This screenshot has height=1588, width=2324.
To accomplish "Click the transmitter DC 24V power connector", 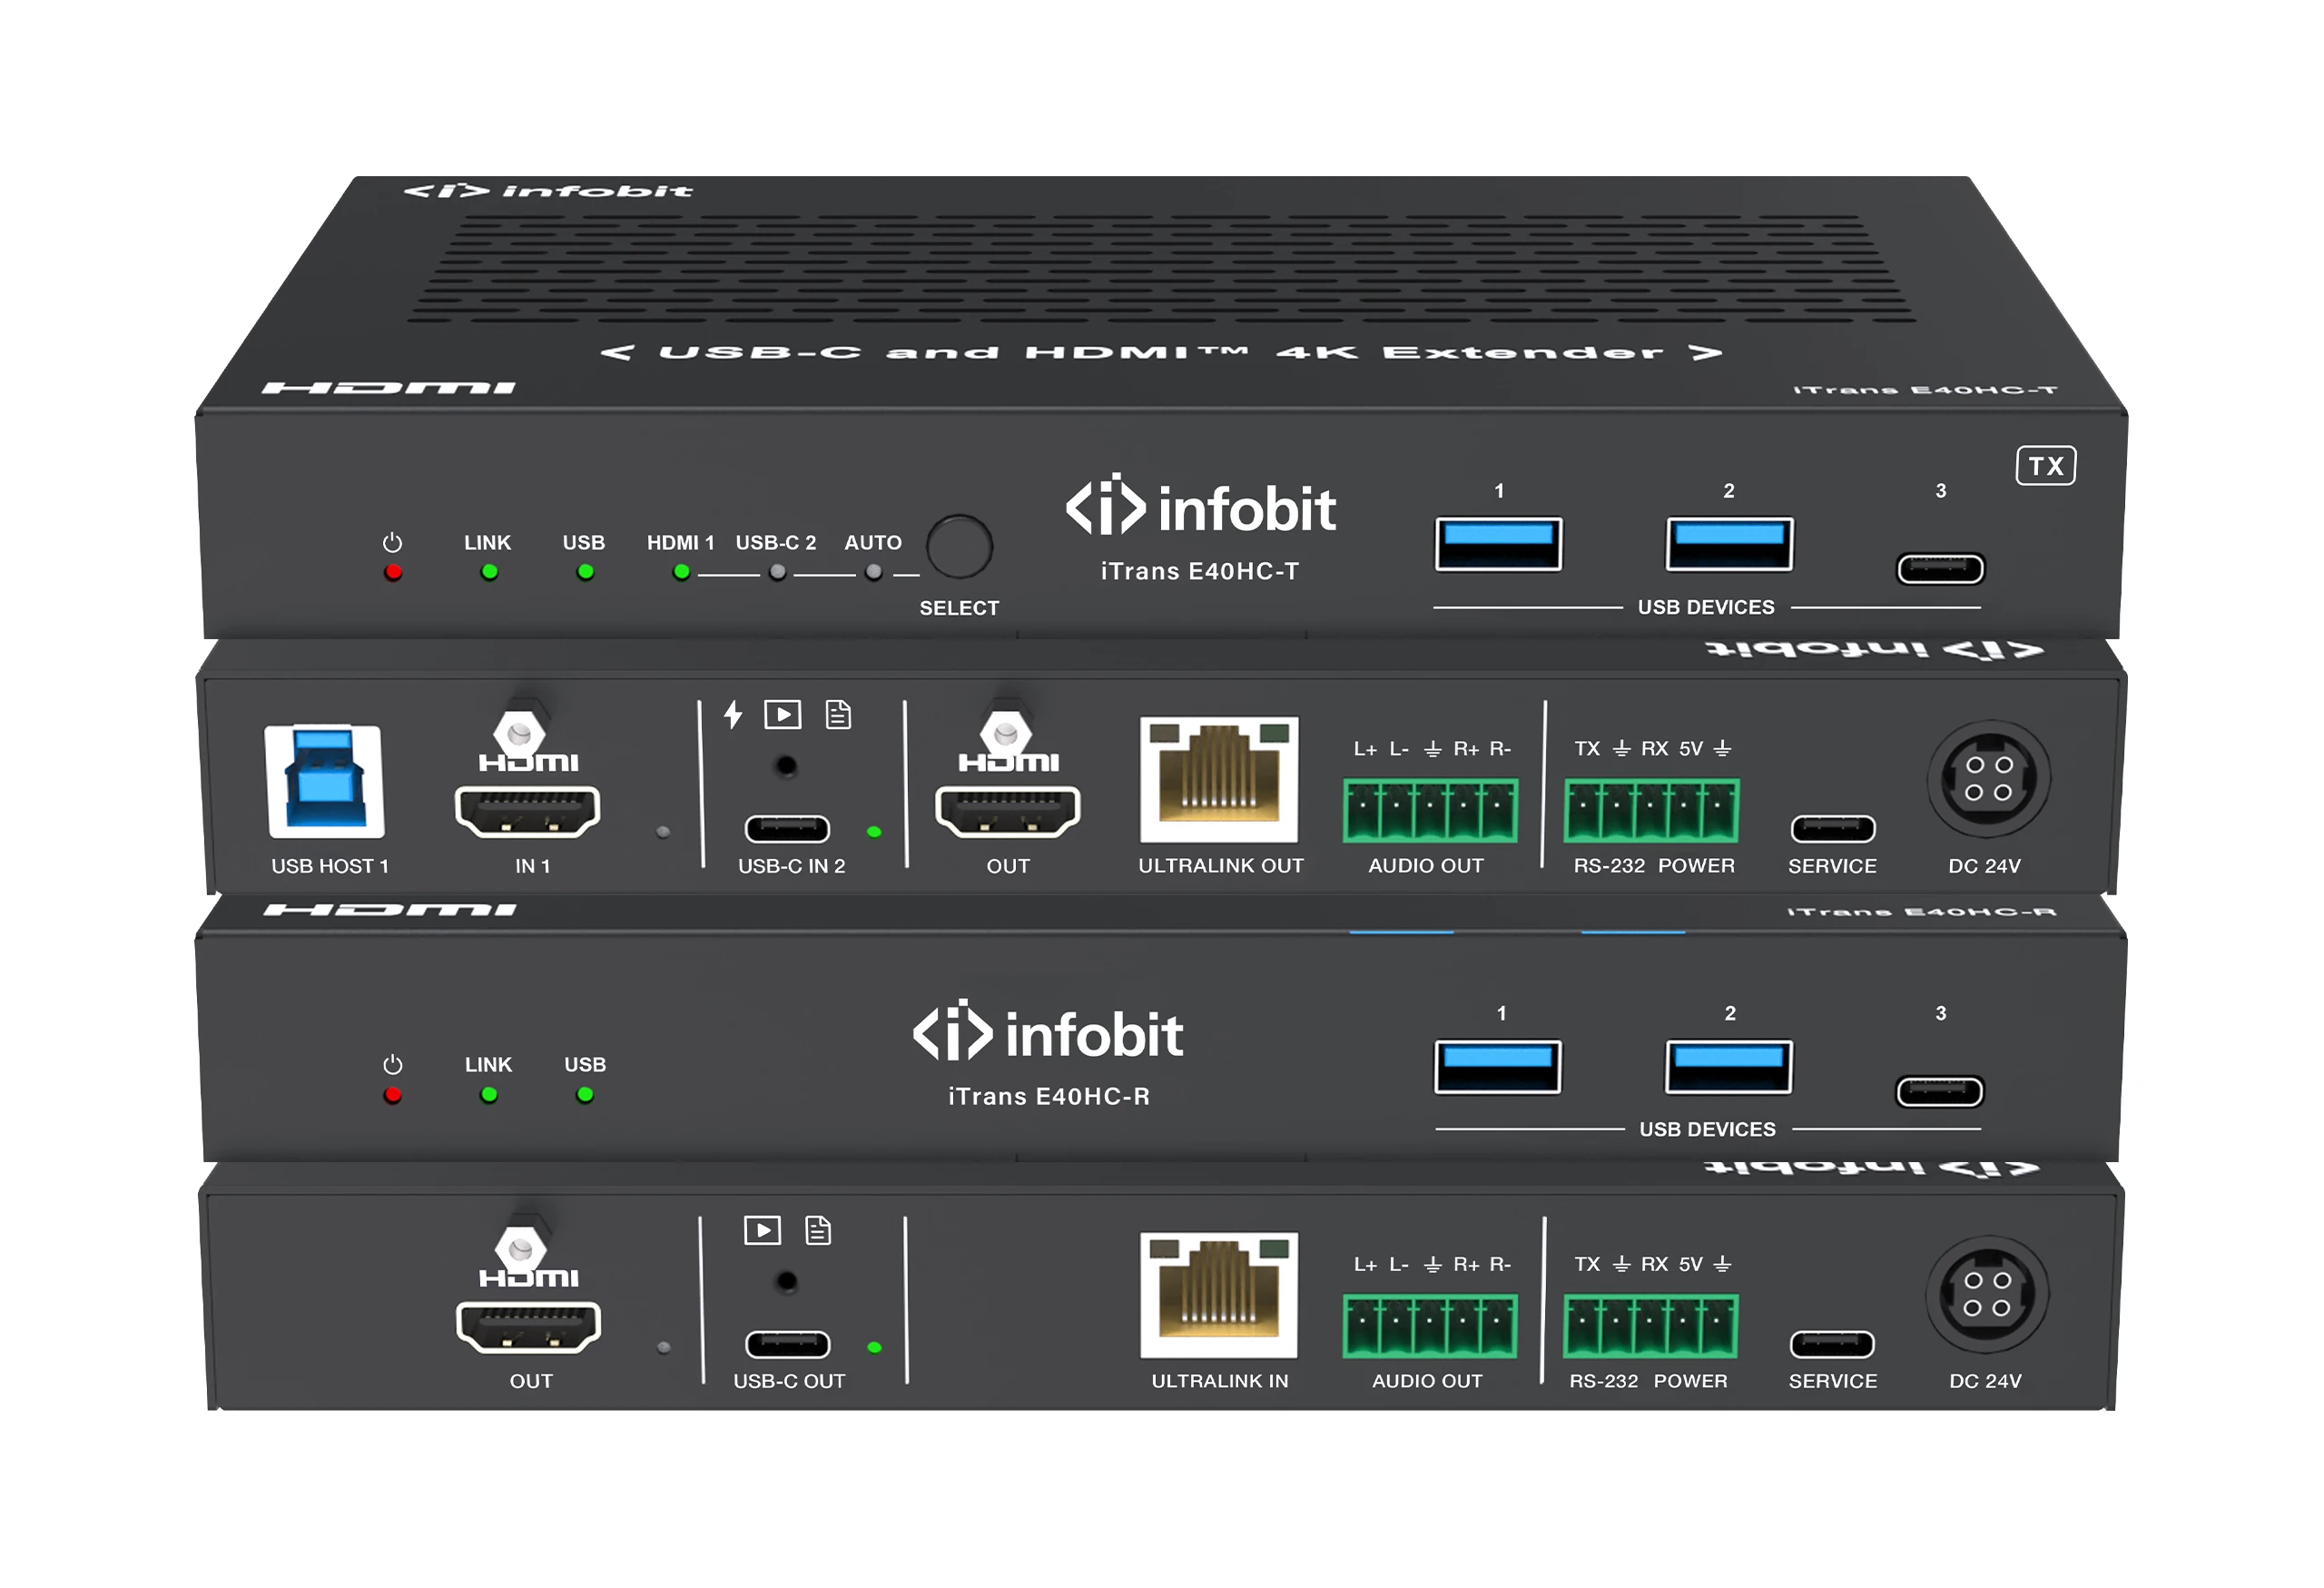I will pyautogui.click(x=1988, y=778).
